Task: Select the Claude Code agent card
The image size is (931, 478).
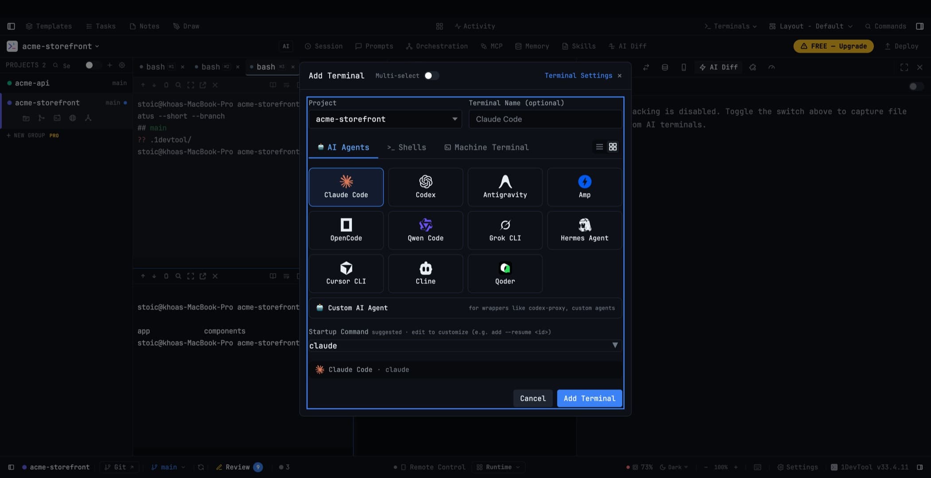Action: (x=346, y=187)
